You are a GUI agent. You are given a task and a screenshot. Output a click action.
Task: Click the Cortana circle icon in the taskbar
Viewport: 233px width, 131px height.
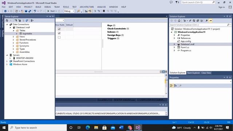pos(71,128)
